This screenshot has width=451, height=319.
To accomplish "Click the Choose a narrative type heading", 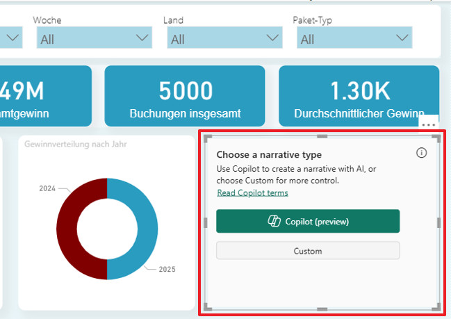I will coord(269,155).
